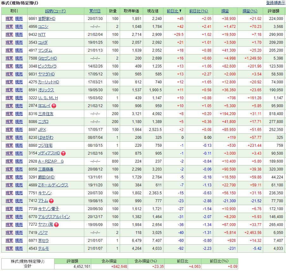The image size is (286, 271).
Task: Click 現売 for the ヤマハ発 row
Action: (x=19, y=225)
